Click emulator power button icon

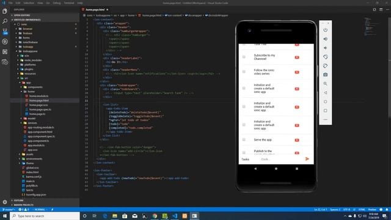(x=326, y=30)
